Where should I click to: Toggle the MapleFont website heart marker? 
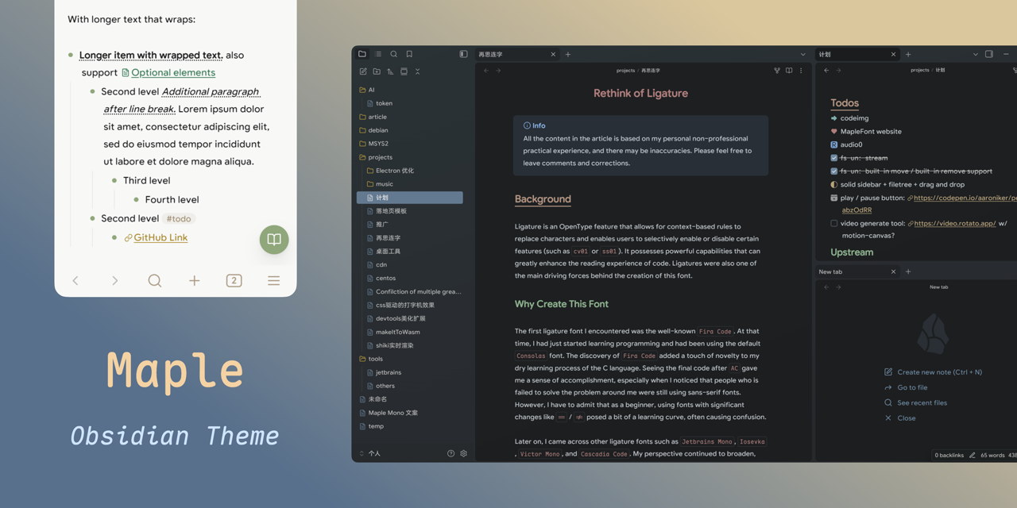(833, 132)
